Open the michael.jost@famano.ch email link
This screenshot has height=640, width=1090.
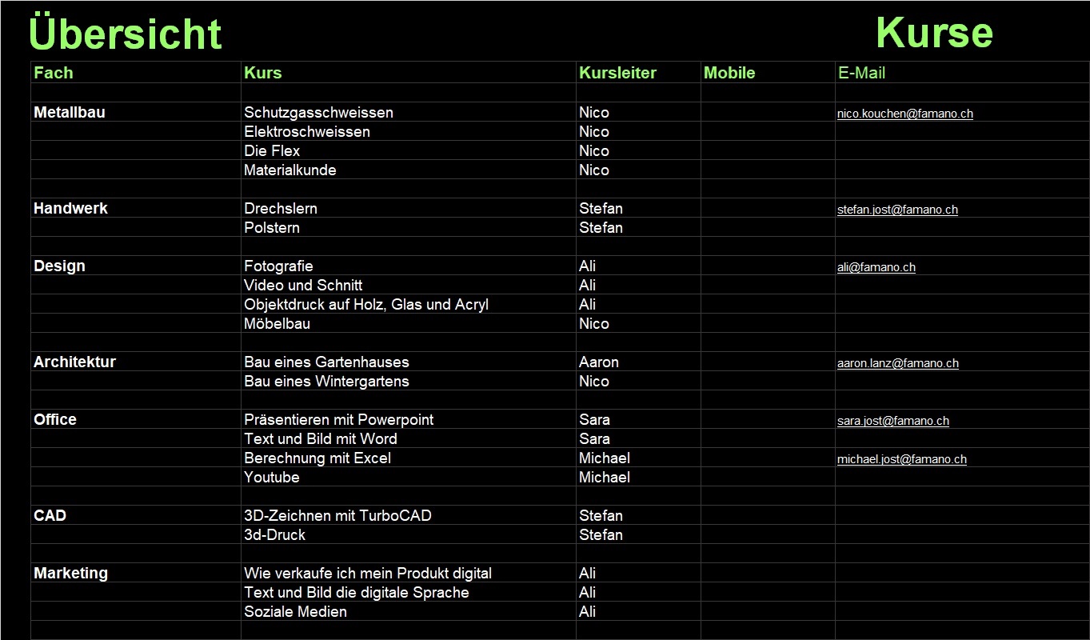pos(901,459)
